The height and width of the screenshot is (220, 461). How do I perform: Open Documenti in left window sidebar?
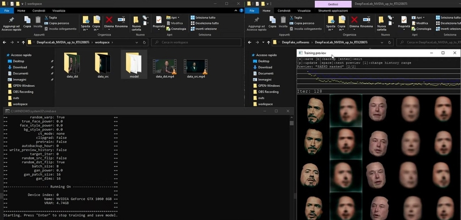pos(20,73)
